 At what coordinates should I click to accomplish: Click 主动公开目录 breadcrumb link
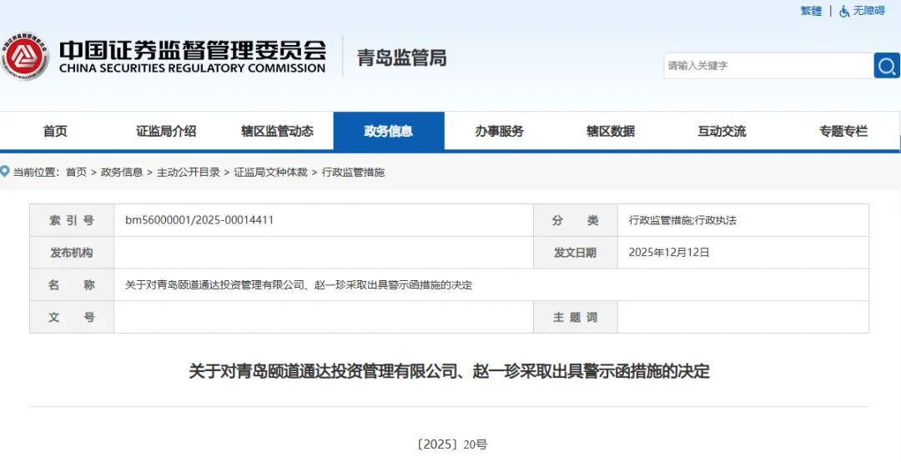pos(189,172)
